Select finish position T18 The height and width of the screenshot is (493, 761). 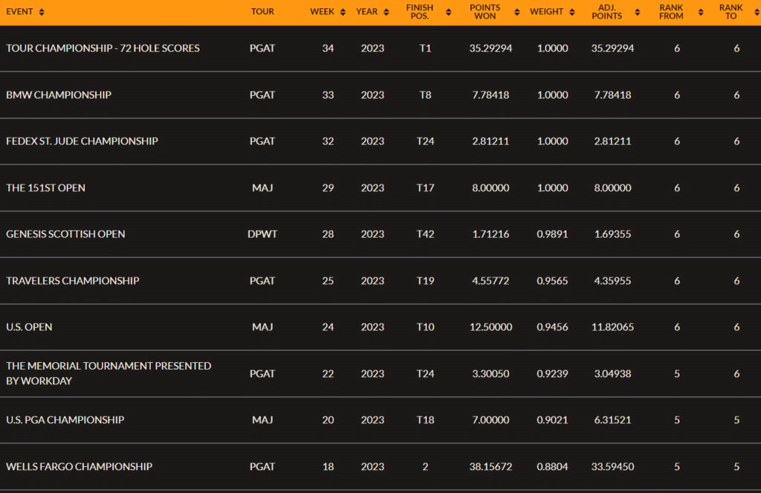coord(425,419)
